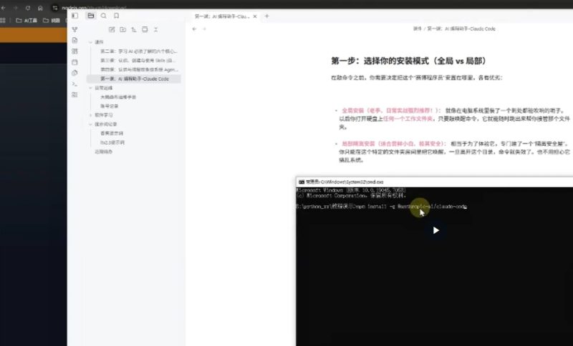Reload the page in the browser
Viewport: 573px width, 346px height.
click(x=28, y=8)
